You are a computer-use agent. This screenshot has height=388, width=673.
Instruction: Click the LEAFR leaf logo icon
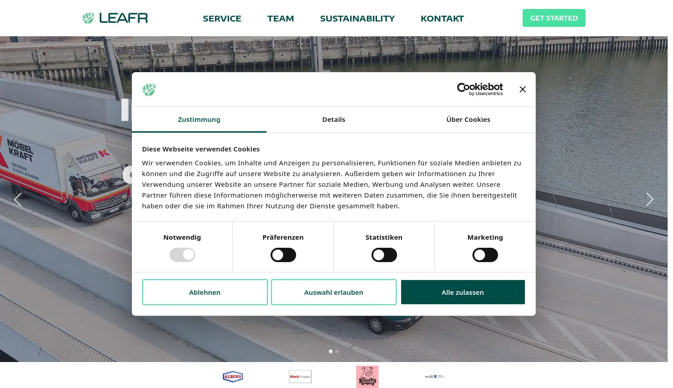click(88, 18)
